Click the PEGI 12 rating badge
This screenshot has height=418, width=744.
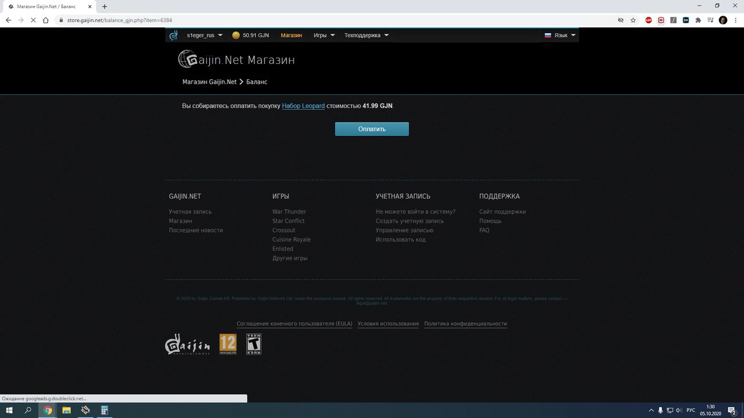pyautogui.click(x=228, y=344)
